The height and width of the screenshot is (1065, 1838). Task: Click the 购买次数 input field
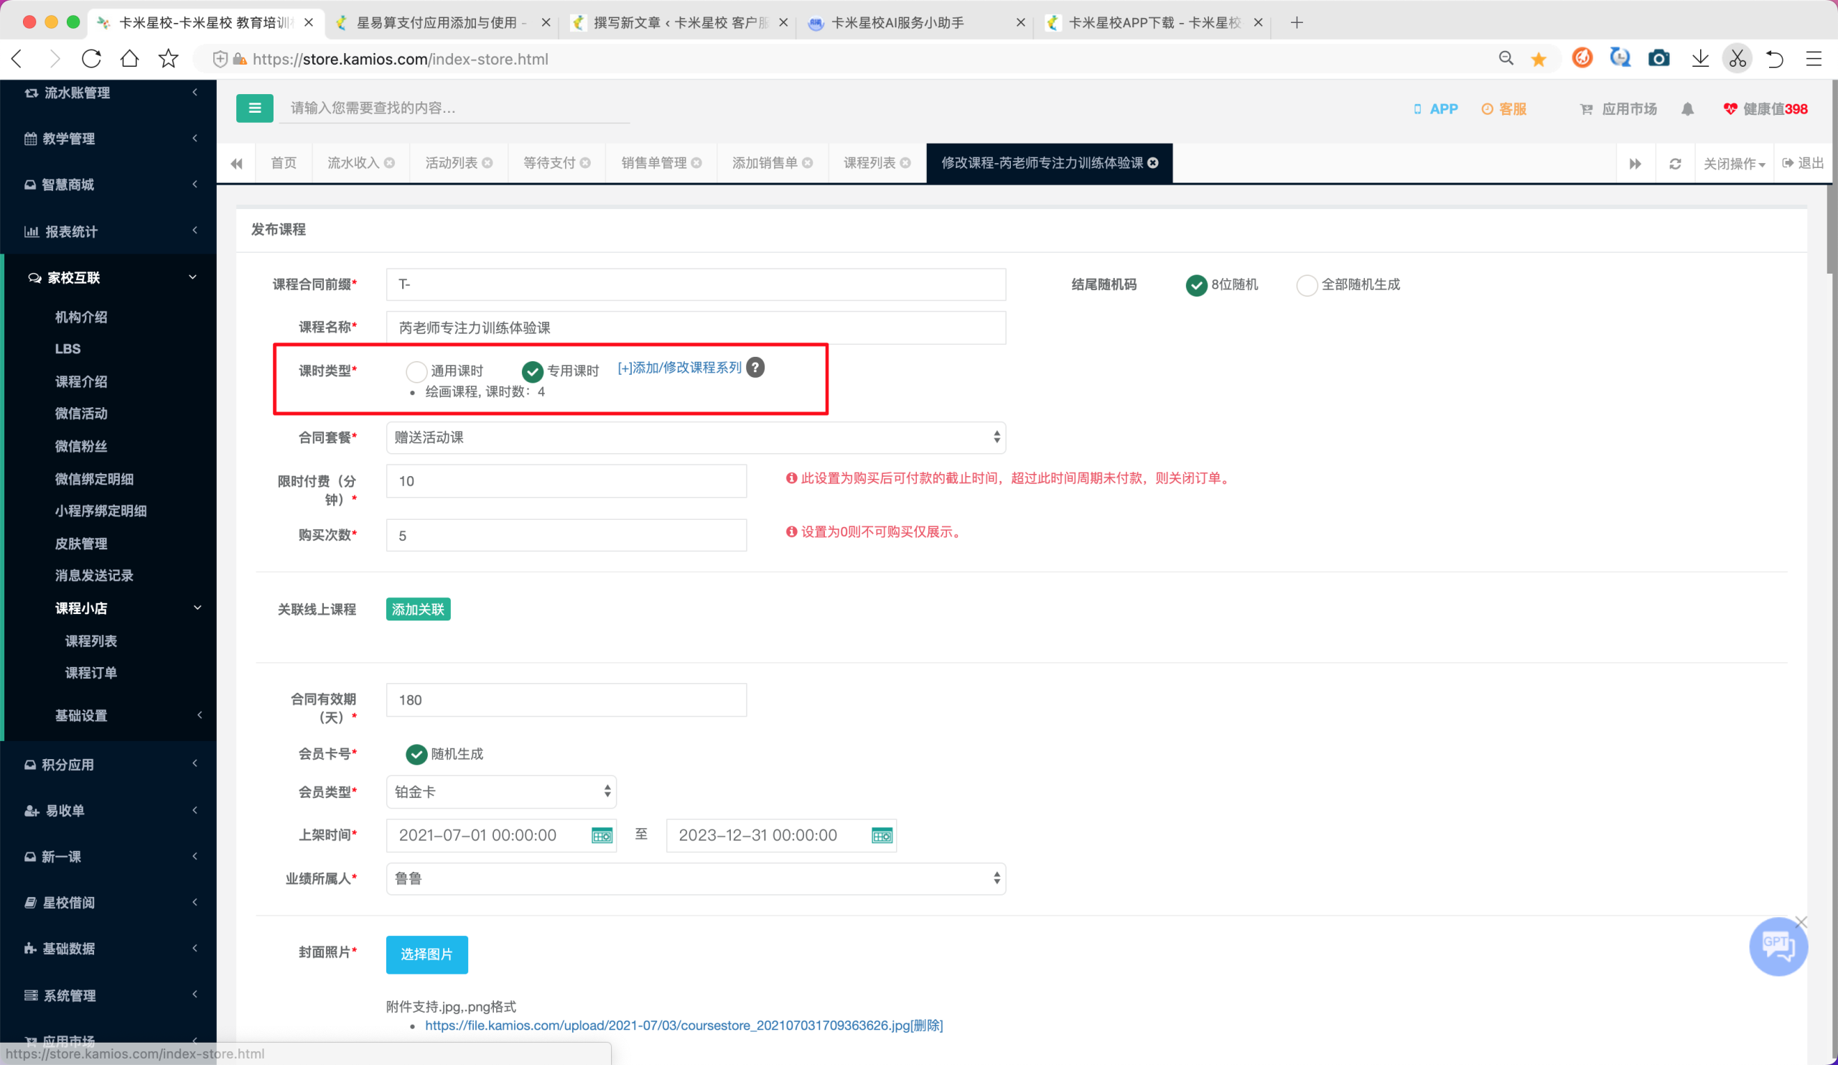[566, 536]
